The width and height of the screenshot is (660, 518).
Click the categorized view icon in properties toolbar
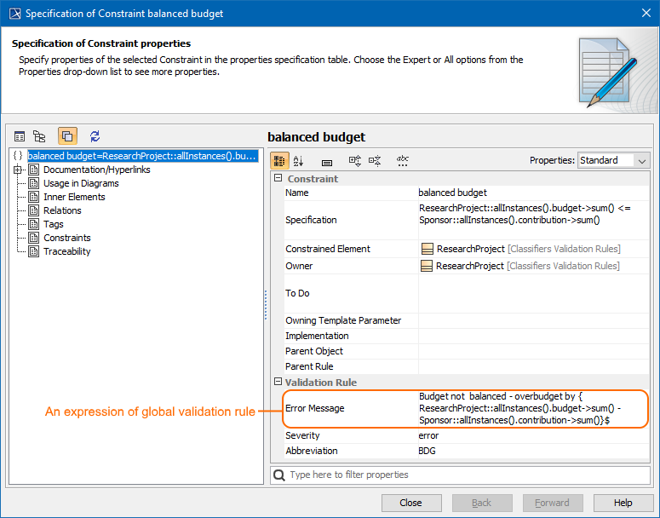(279, 160)
